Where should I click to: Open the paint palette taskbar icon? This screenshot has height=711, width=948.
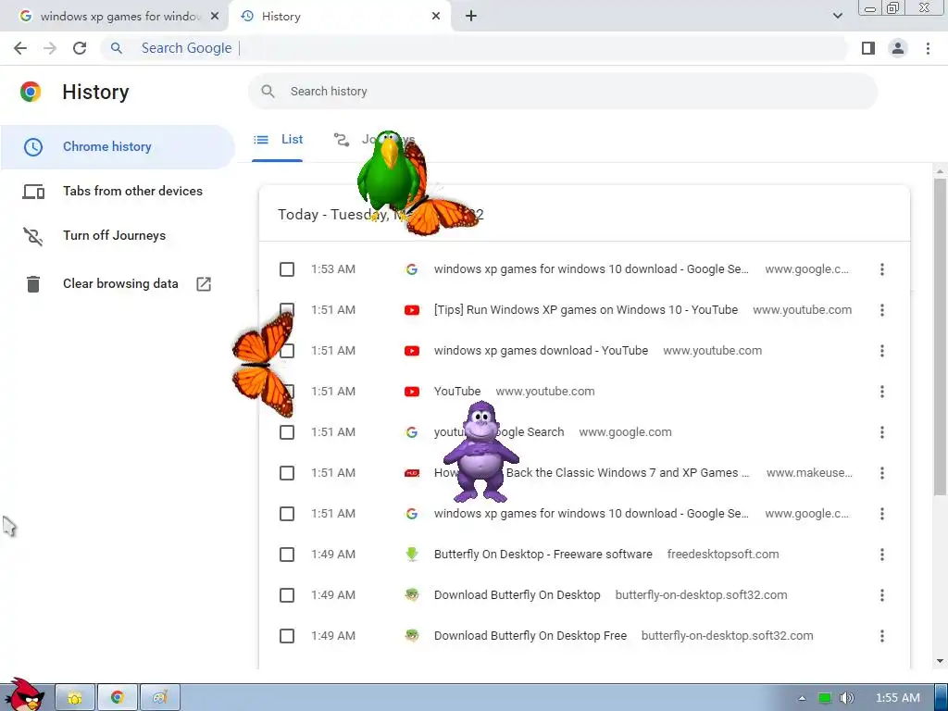click(159, 697)
